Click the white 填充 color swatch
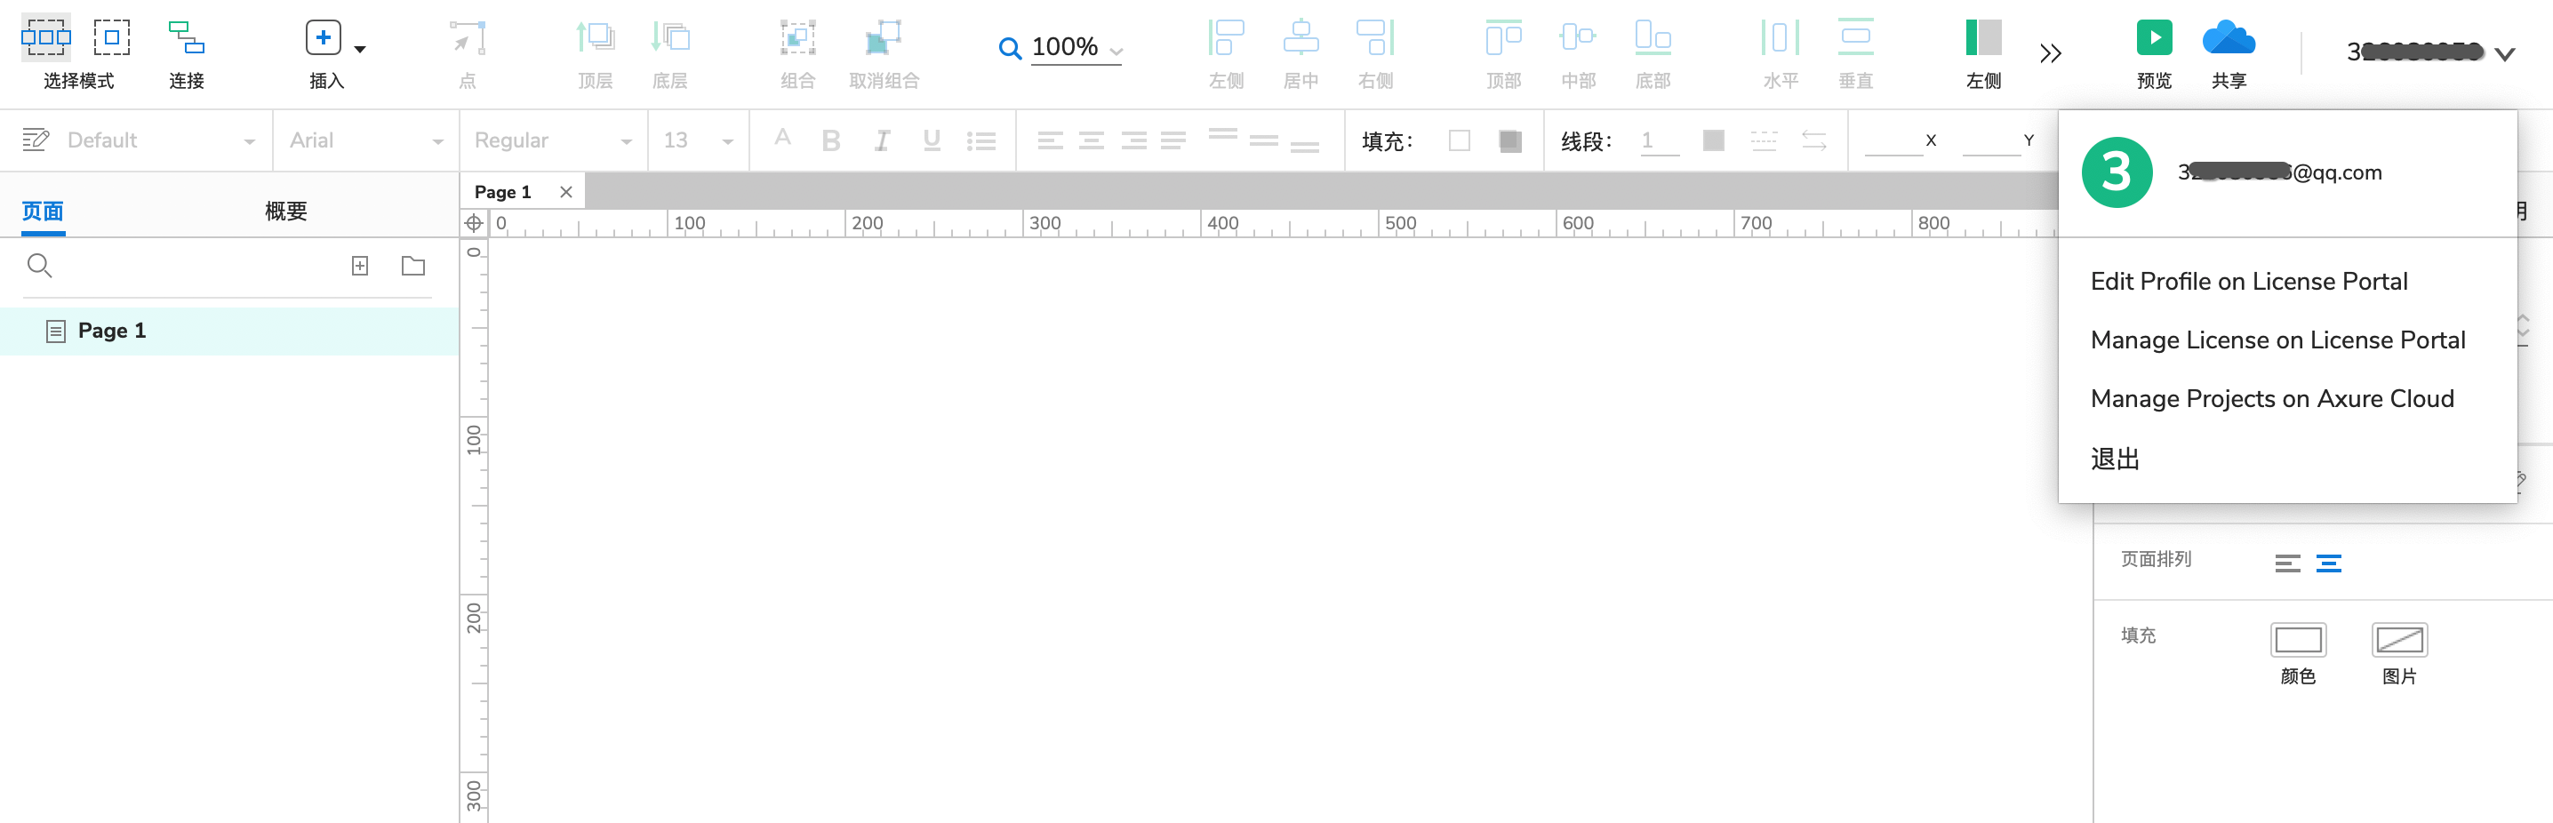 (x=1459, y=140)
